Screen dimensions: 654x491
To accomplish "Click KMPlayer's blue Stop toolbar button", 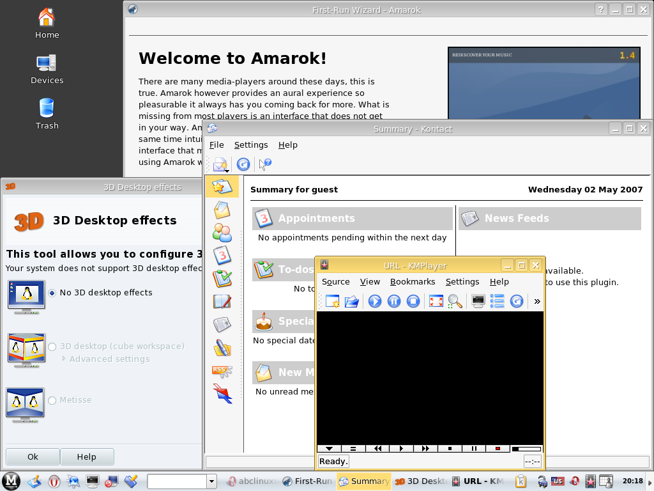I will [x=413, y=301].
